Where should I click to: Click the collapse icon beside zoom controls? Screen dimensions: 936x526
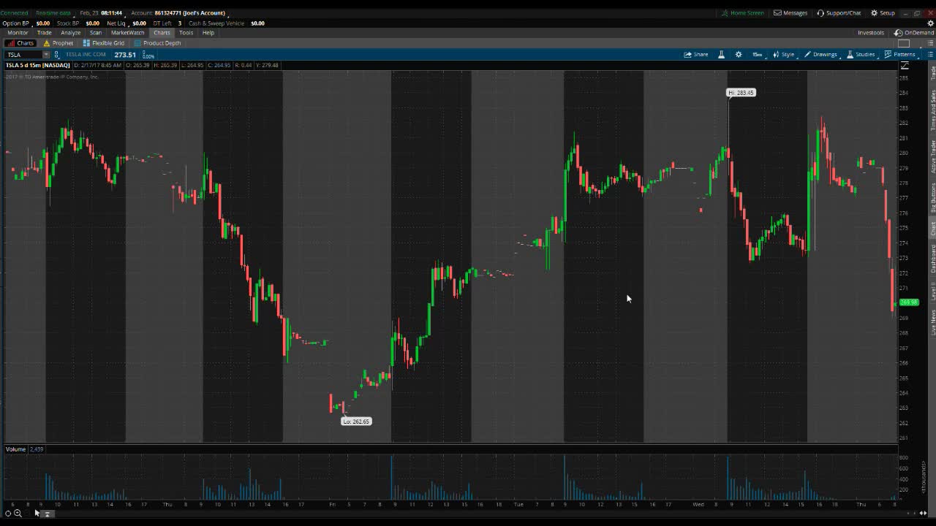pos(47,514)
